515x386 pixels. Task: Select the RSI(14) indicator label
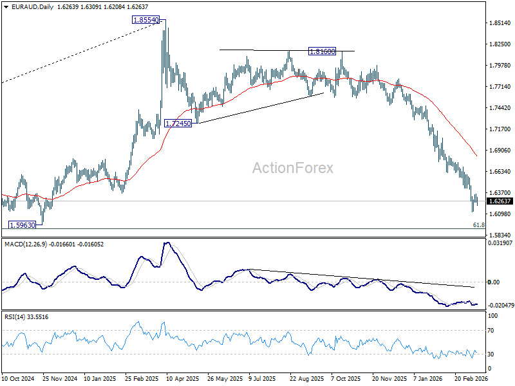(15, 317)
